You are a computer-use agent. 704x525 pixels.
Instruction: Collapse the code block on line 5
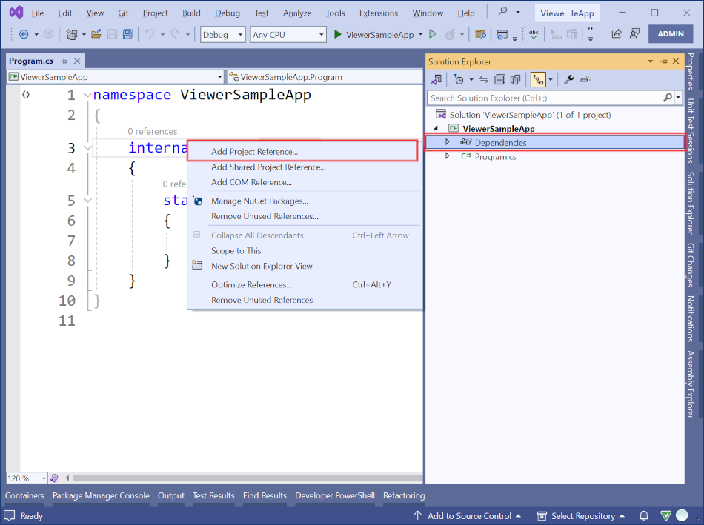click(x=88, y=201)
